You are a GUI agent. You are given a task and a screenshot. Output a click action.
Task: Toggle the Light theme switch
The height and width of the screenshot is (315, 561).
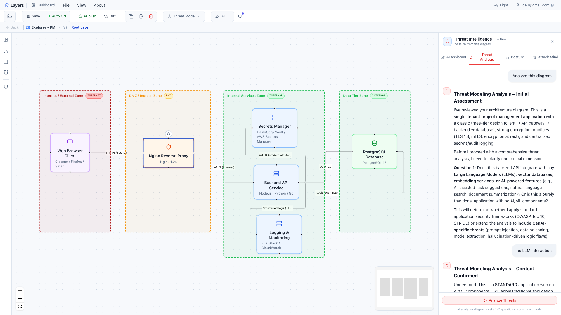(x=501, y=5)
